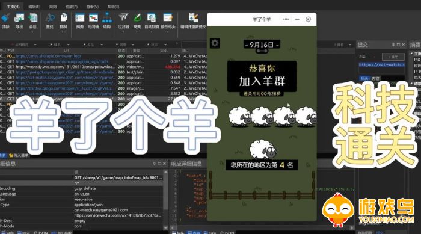Viewport: 421px width, 234px height.
Task: Switch to the 传入请求 tab
Action: [x=19, y=155]
